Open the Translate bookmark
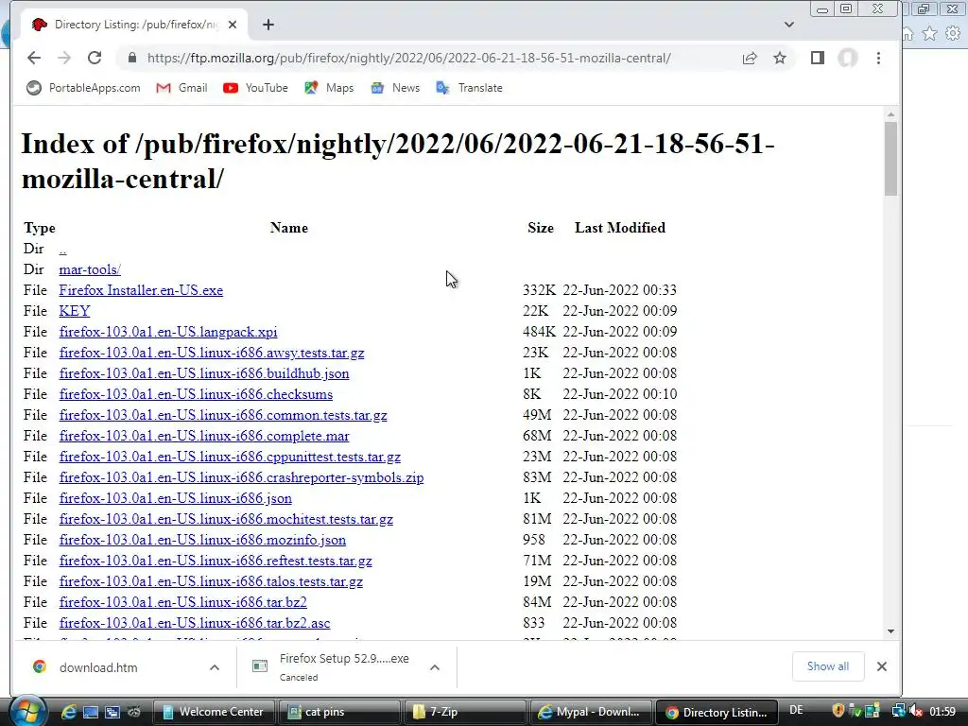 [x=469, y=88]
